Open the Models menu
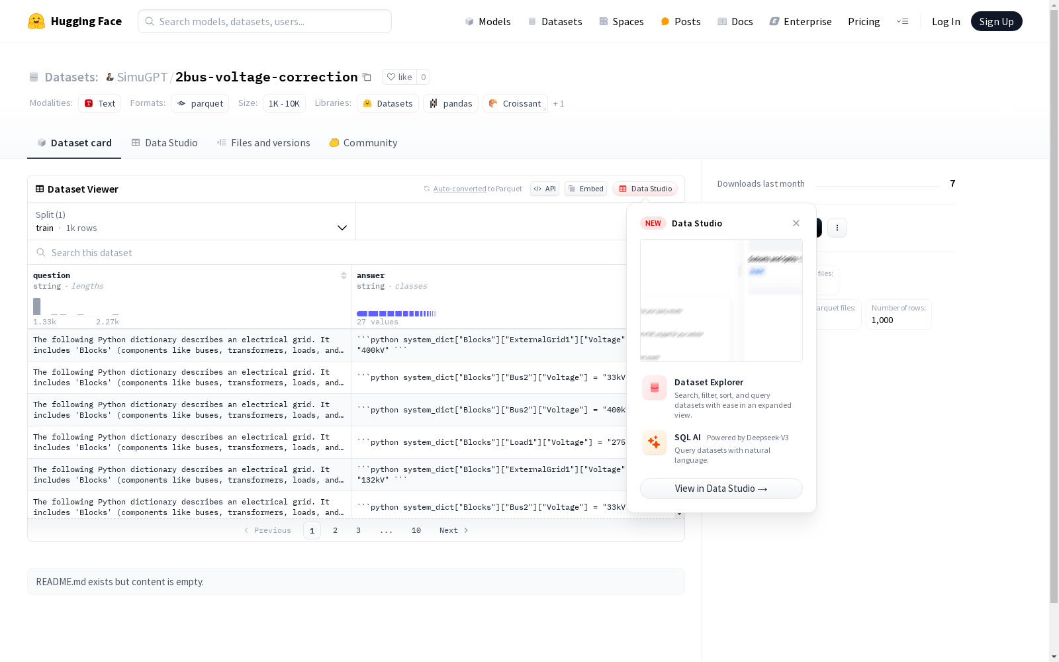The width and height of the screenshot is (1059, 662). [x=488, y=21]
